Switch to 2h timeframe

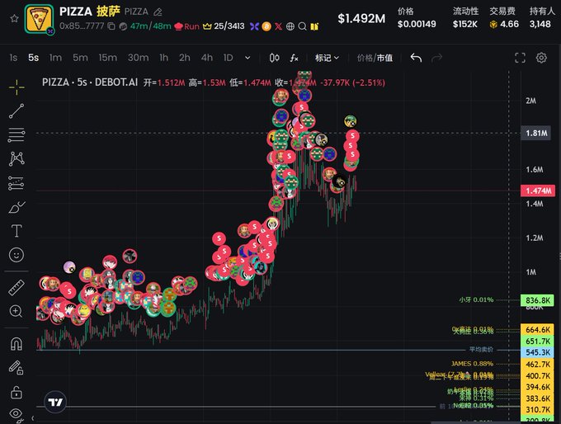185,58
